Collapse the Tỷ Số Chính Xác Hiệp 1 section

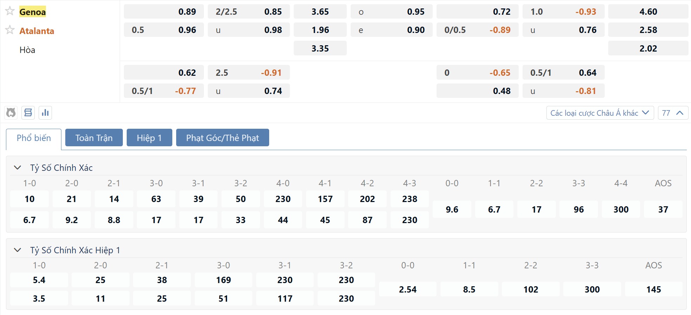click(x=18, y=250)
